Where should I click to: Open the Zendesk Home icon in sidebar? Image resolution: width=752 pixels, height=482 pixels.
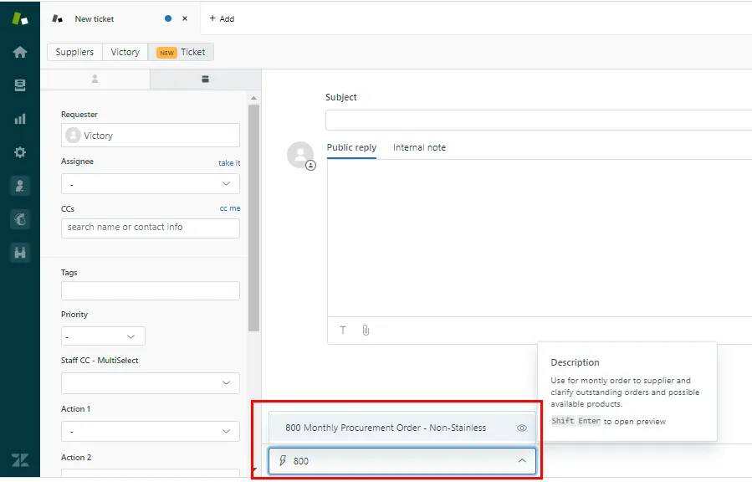point(20,52)
